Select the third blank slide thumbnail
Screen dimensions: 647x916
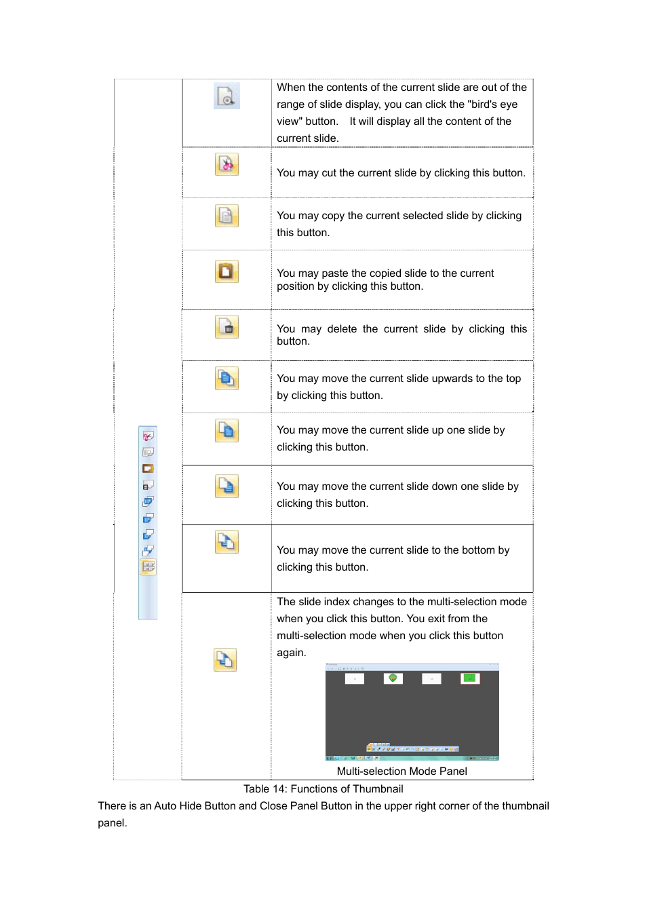431,679
